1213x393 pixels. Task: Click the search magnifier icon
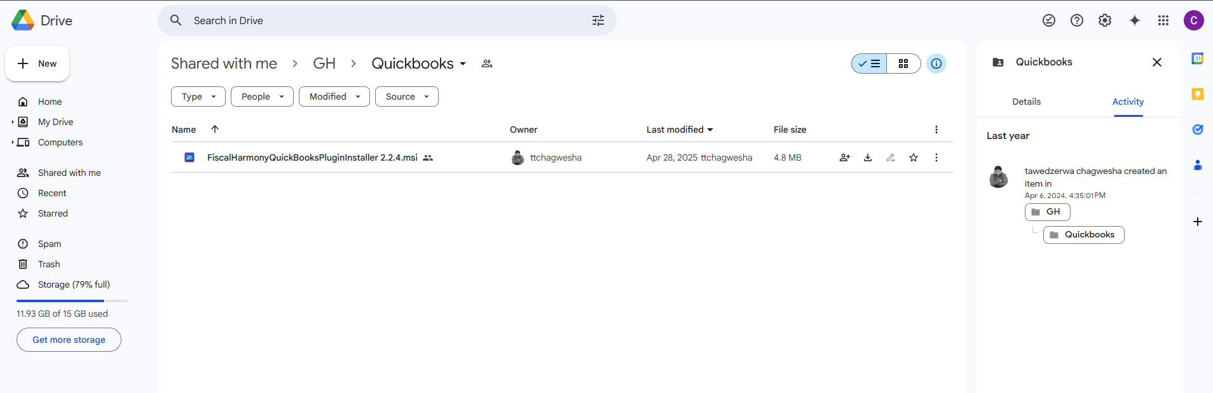[x=176, y=20]
